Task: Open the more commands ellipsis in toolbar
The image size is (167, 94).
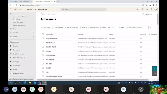Action: [x=113, y=27]
